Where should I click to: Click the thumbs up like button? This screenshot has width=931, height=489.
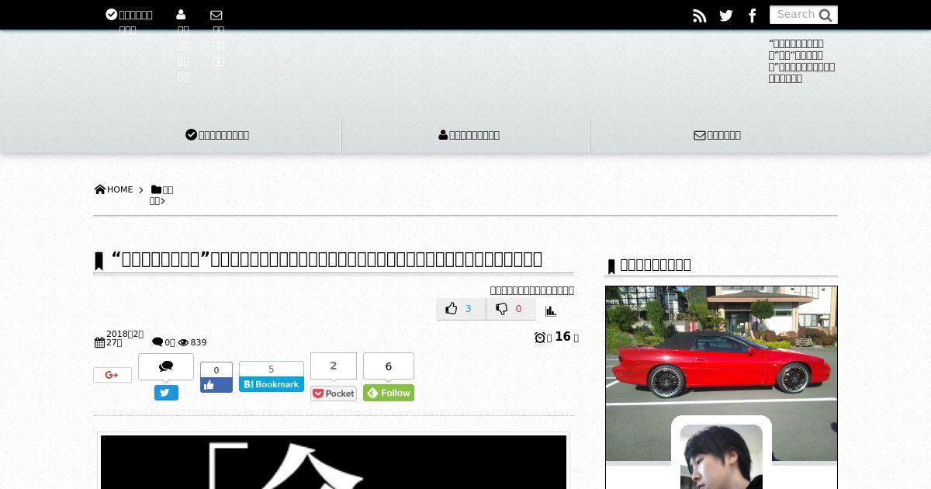pyautogui.click(x=461, y=309)
